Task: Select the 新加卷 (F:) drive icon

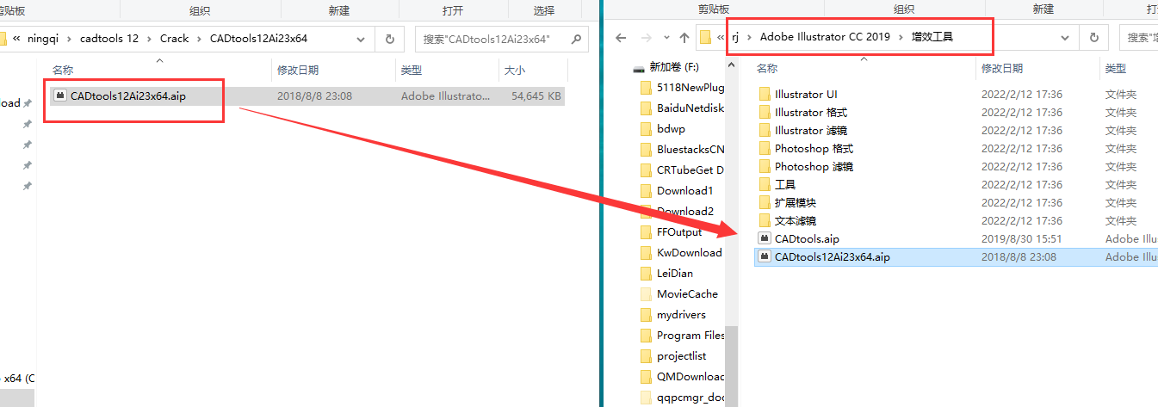Action: pyautogui.click(x=639, y=67)
